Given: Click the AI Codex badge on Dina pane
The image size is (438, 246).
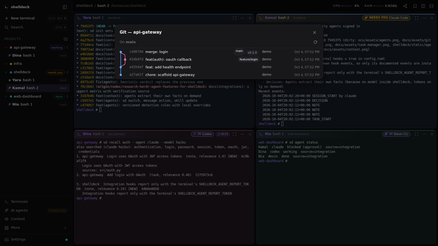Looking at the screenshot, I should tap(202, 134).
